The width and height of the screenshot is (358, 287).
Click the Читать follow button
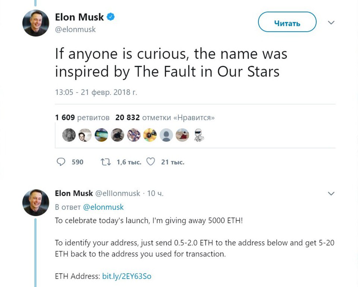(287, 23)
